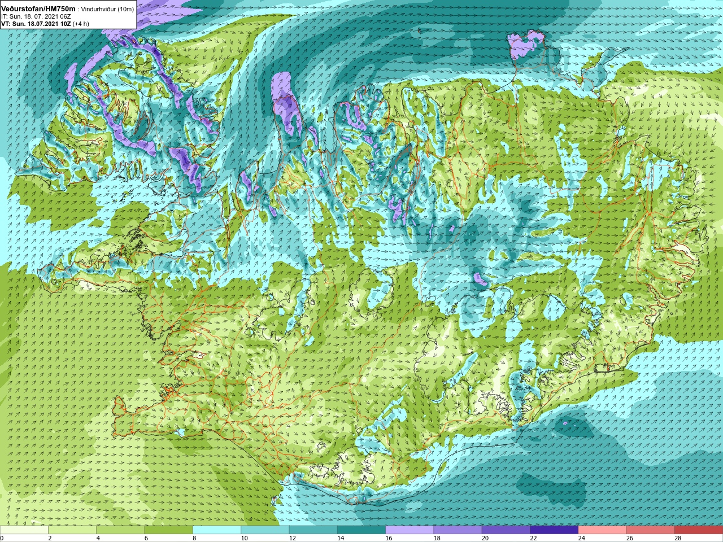
Task: Pick the pale cyan 8–10 legend swatch
Action: point(217,530)
